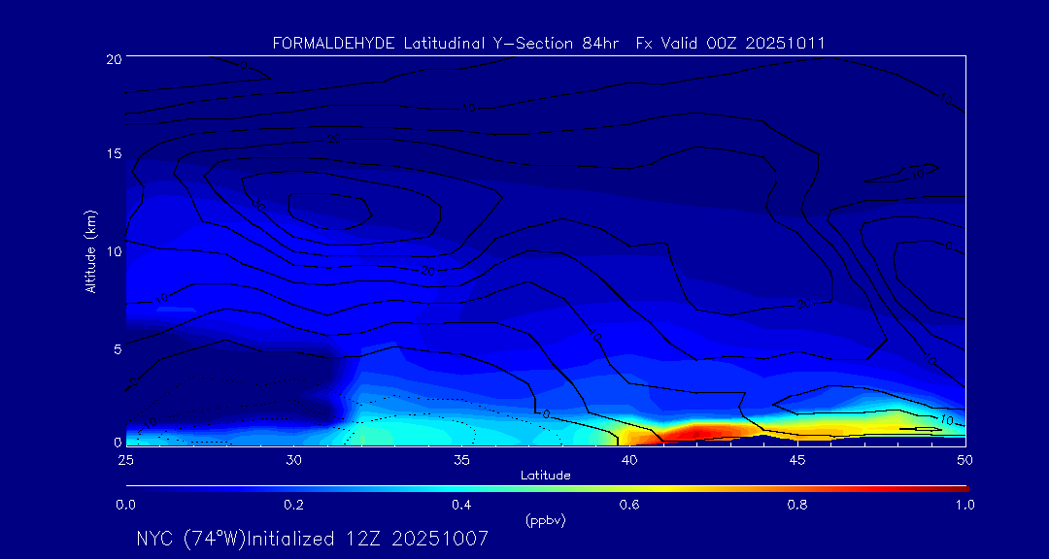Click the (ppbv) units label
The width and height of the screenshot is (1049, 559).
click(x=545, y=520)
